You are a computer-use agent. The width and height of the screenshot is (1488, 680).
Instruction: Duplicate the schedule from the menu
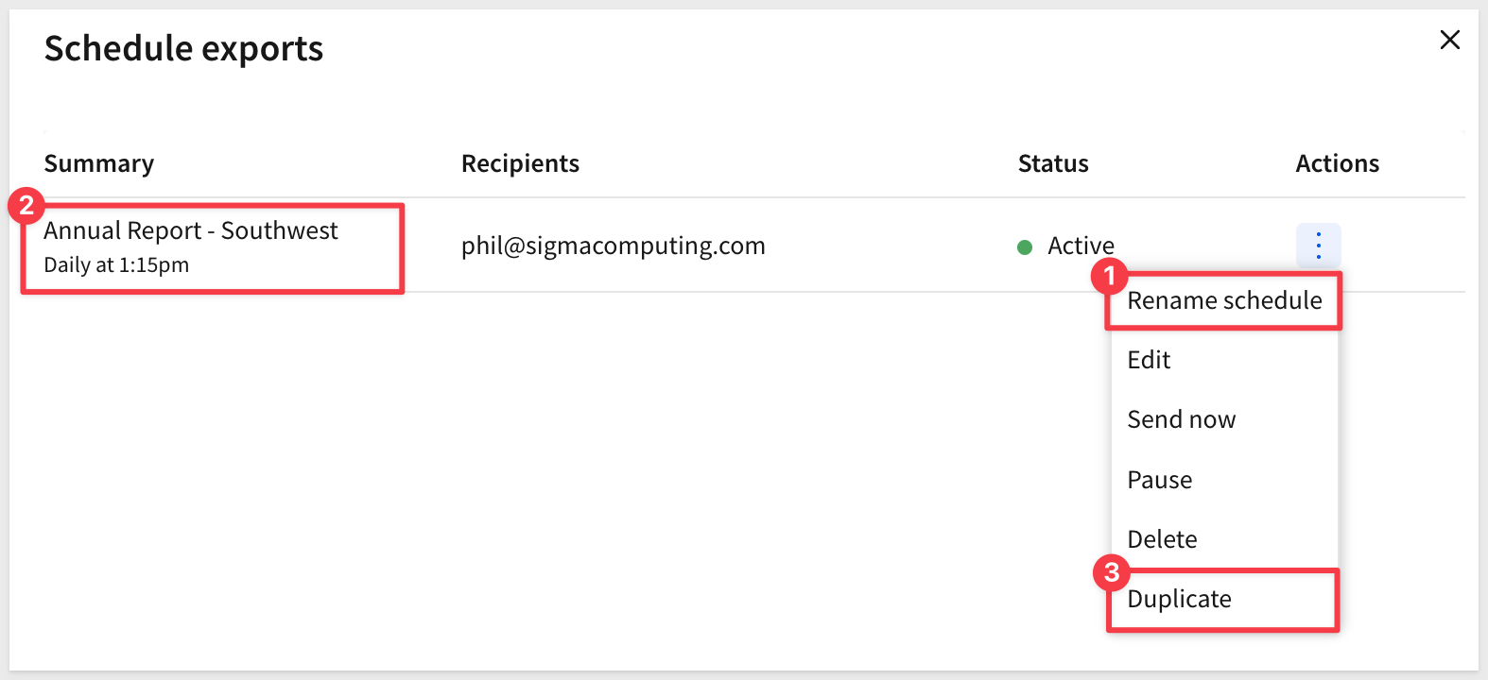(1179, 599)
